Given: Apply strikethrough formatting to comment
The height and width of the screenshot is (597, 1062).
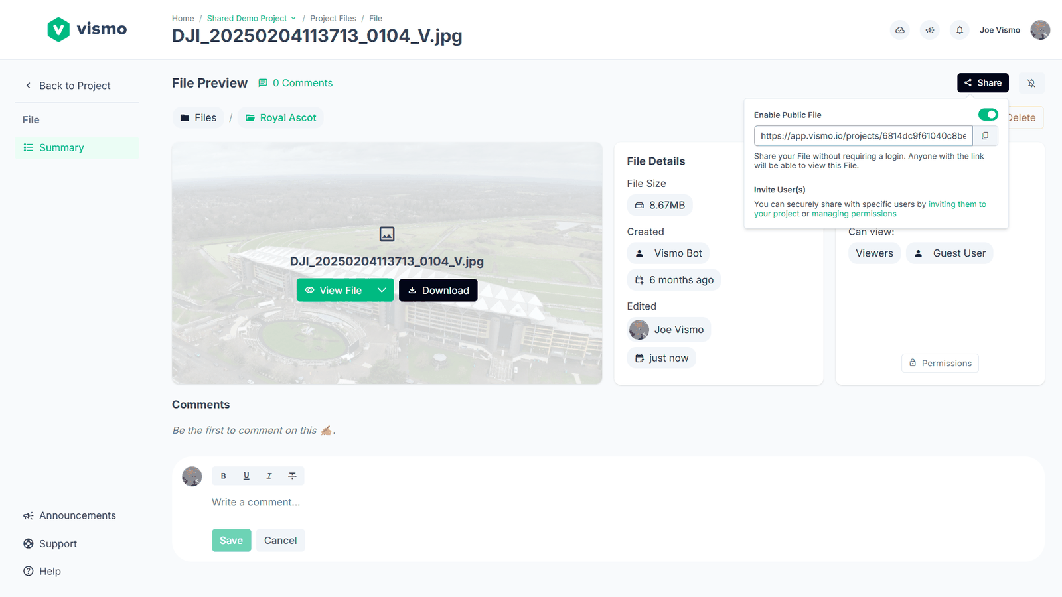Looking at the screenshot, I should (292, 476).
